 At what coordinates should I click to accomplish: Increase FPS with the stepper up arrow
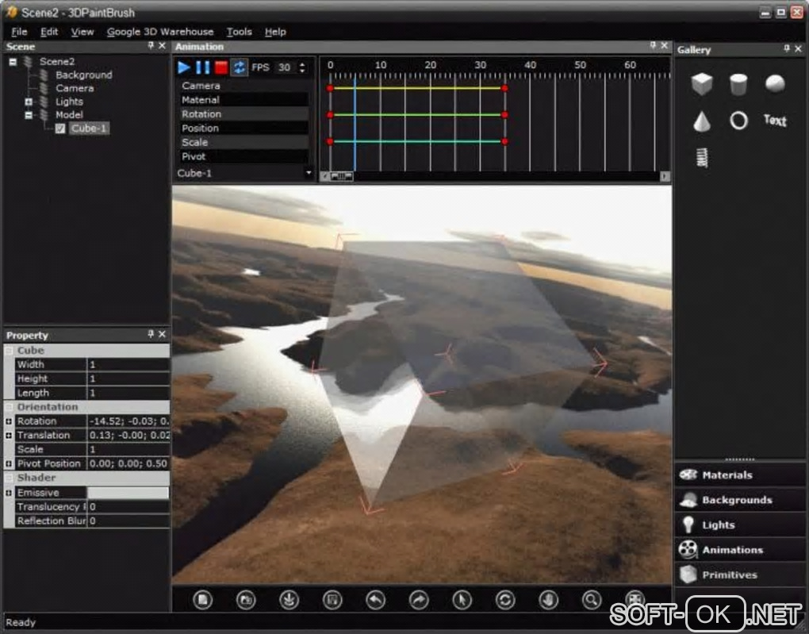pyautogui.click(x=302, y=64)
